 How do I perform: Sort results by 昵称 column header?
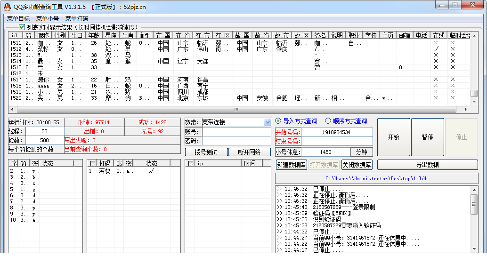[x=43, y=35]
